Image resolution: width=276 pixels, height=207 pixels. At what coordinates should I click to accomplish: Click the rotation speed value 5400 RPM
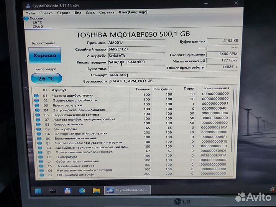tap(222, 54)
